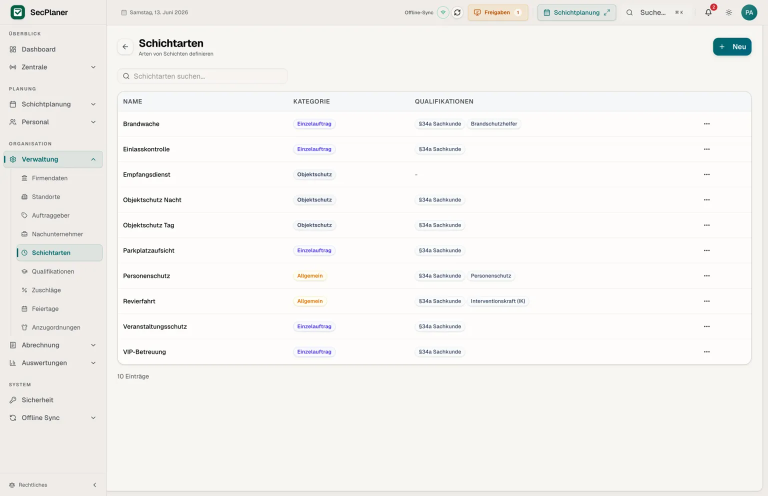Select the Brandwache row name
Image resolution: width=768 pixels, height=496 pixels.
[141, 124]
